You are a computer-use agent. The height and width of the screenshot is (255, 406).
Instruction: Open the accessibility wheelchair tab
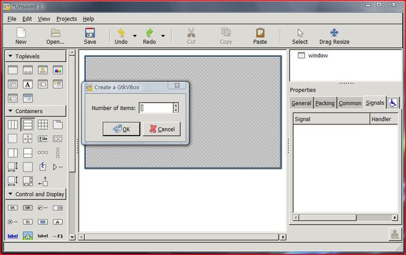click(x=393, y=103)
